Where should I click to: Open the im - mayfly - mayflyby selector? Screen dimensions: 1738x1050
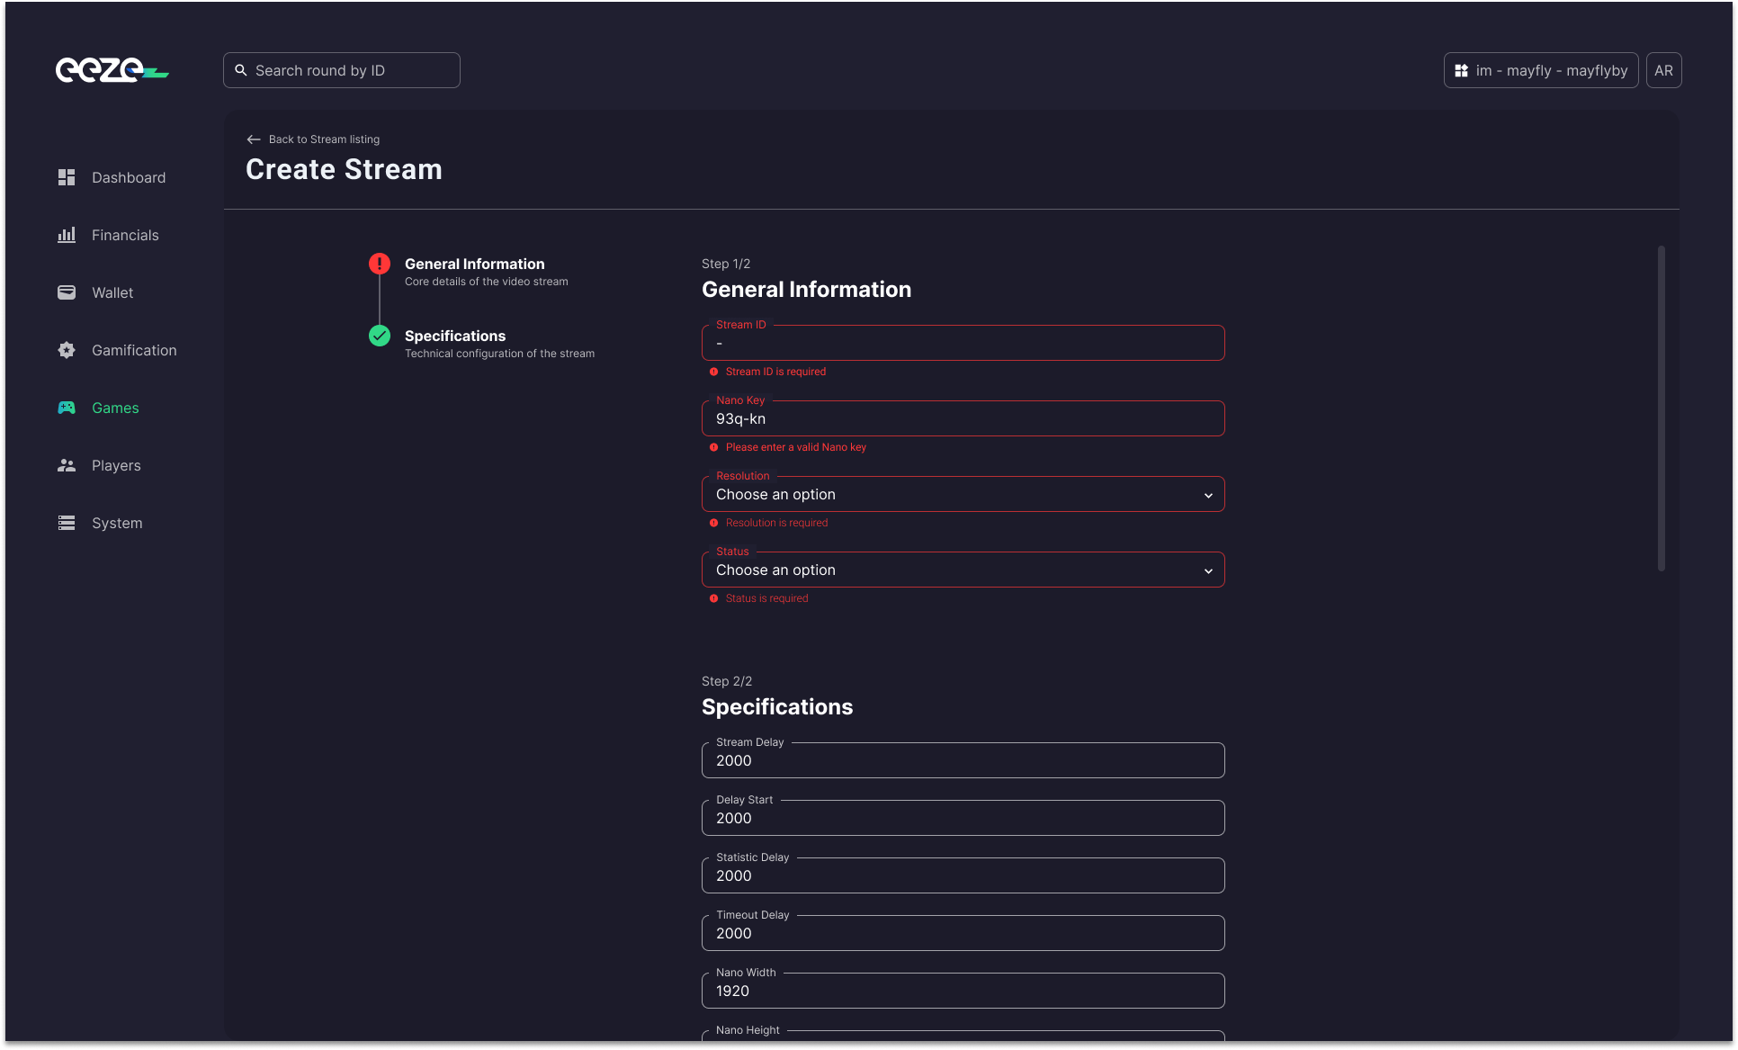[1540, 70]
